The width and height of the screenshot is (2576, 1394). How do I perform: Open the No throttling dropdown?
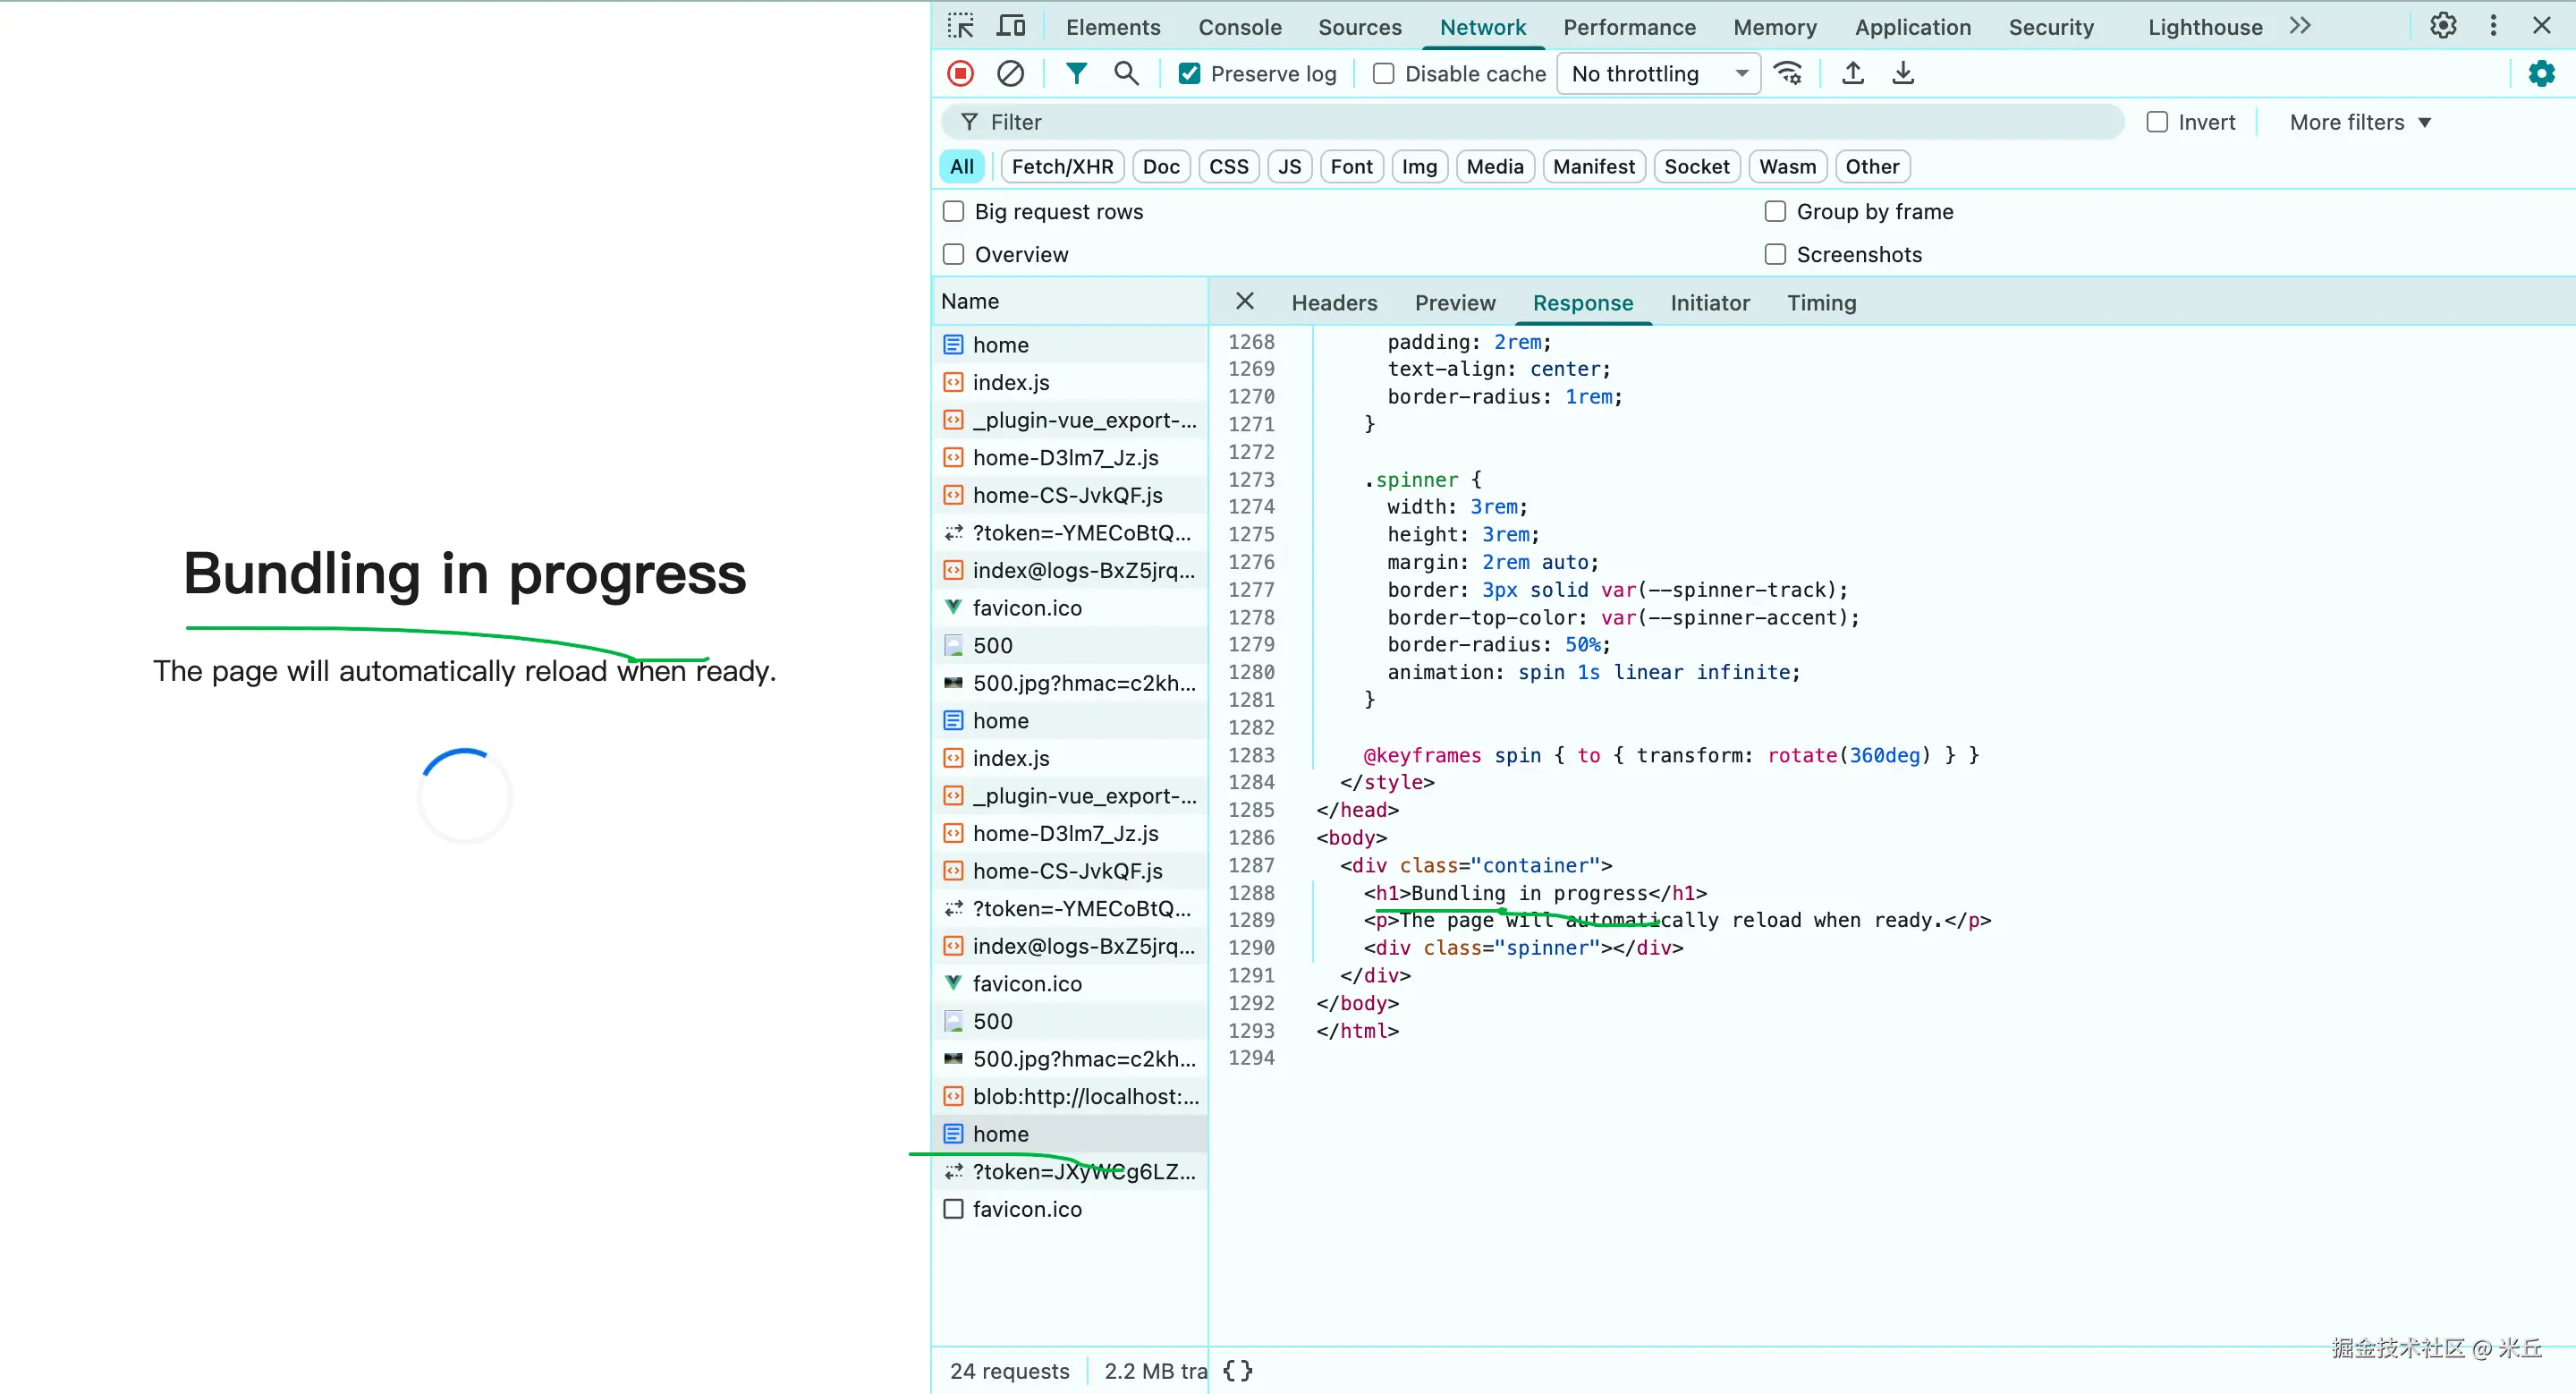pos(1657,73)
